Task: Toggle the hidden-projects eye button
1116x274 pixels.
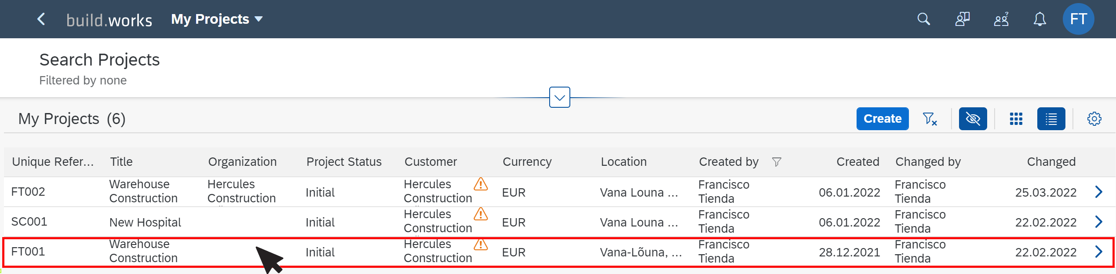Action: [973, 119]
